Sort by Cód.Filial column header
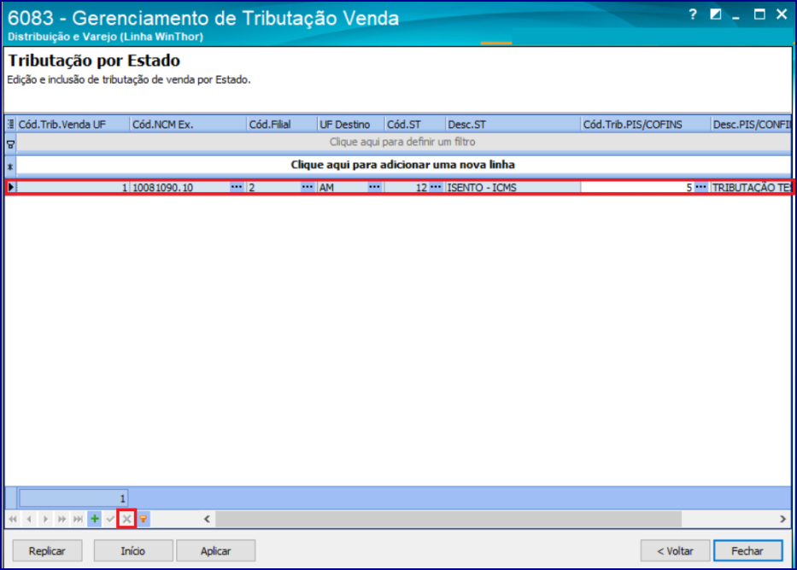 click(x=282, y=125)
